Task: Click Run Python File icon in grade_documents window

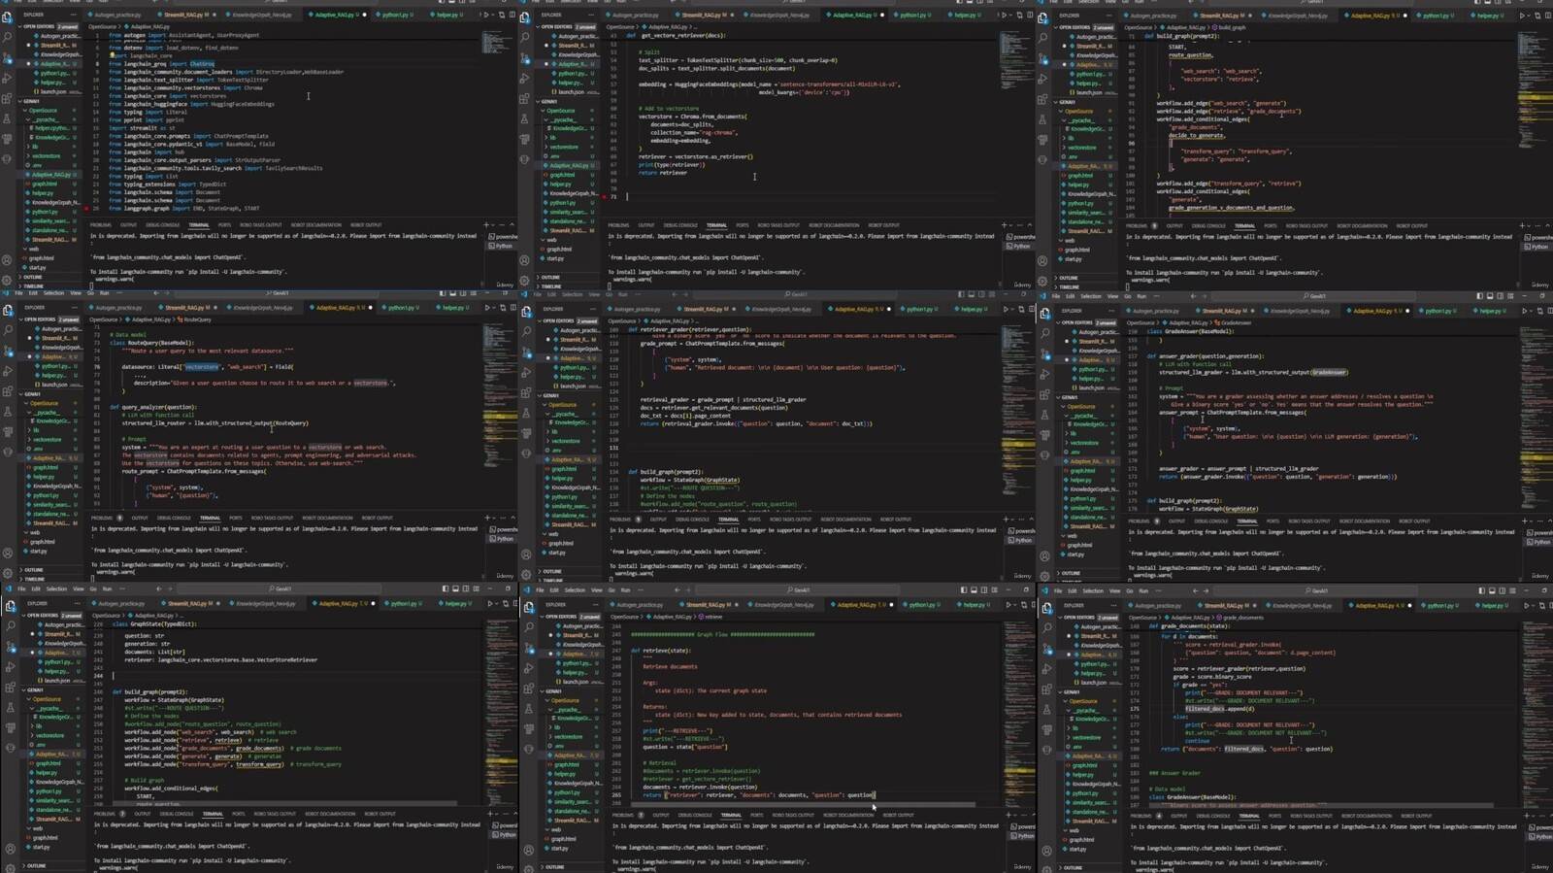Action: tap(1526, 605)
